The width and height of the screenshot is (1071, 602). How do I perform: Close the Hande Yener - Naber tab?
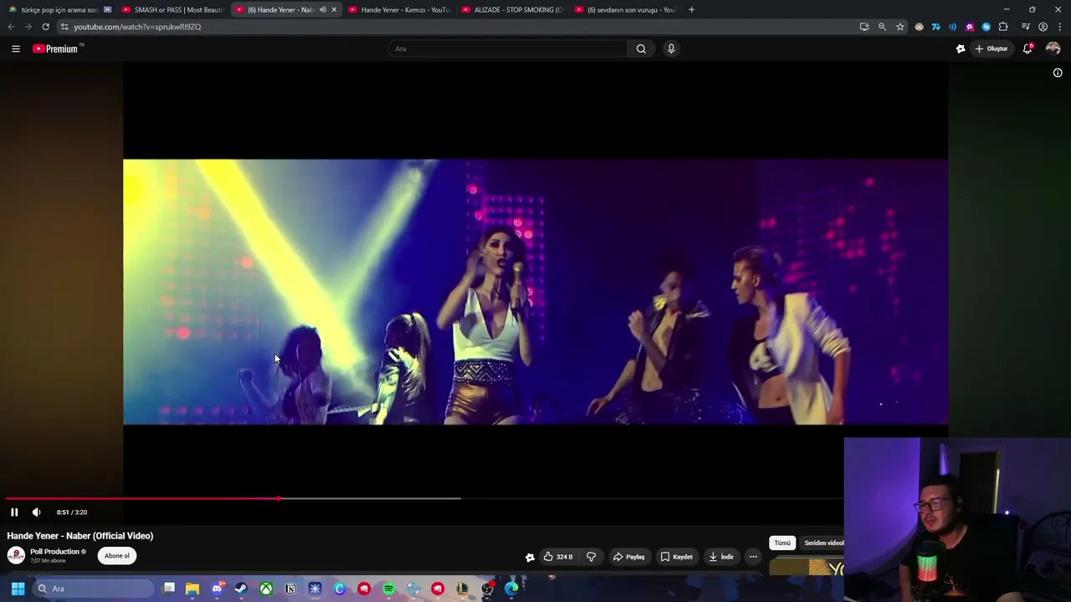334,10
